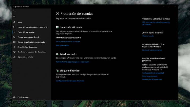The width and height of the screenshot is (190, 107).
Task: Open Configuración de privacidad link
Action: tap(153, 73)
